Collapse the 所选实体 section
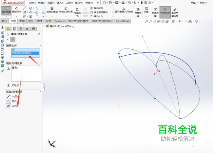Image resolution: width=213 pixels, height=153 pixels. (x=41, y=46)
